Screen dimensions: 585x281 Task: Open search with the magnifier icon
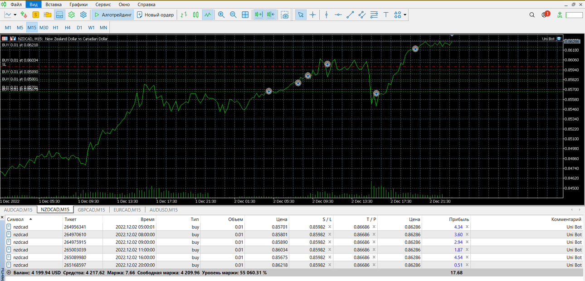coord(532,15)
